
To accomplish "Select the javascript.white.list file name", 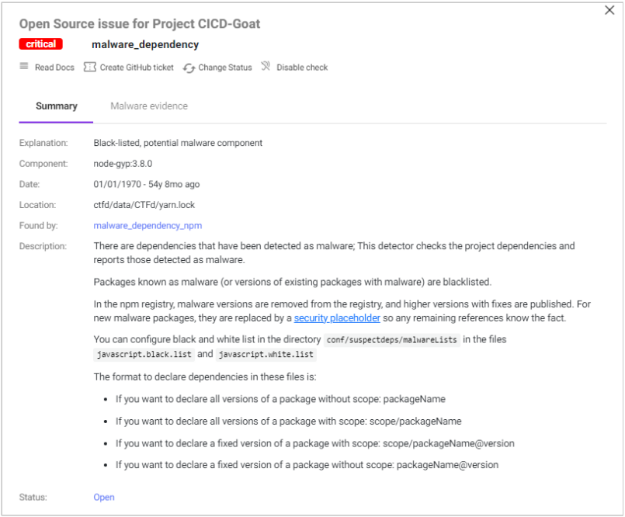I will [266, 354].
